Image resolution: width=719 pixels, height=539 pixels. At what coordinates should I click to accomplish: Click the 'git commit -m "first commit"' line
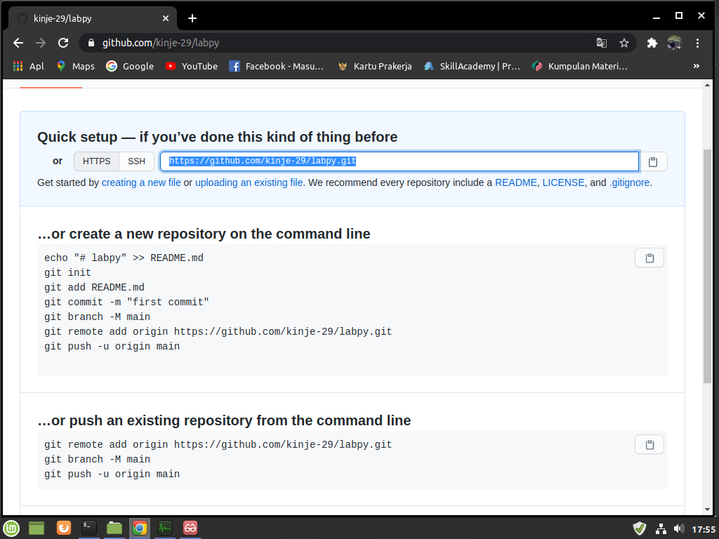(x=126, y=302)
